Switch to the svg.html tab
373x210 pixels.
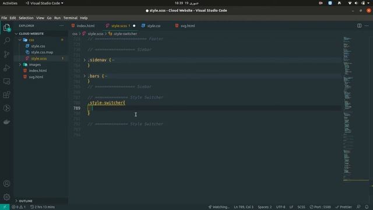click(188, 26)
